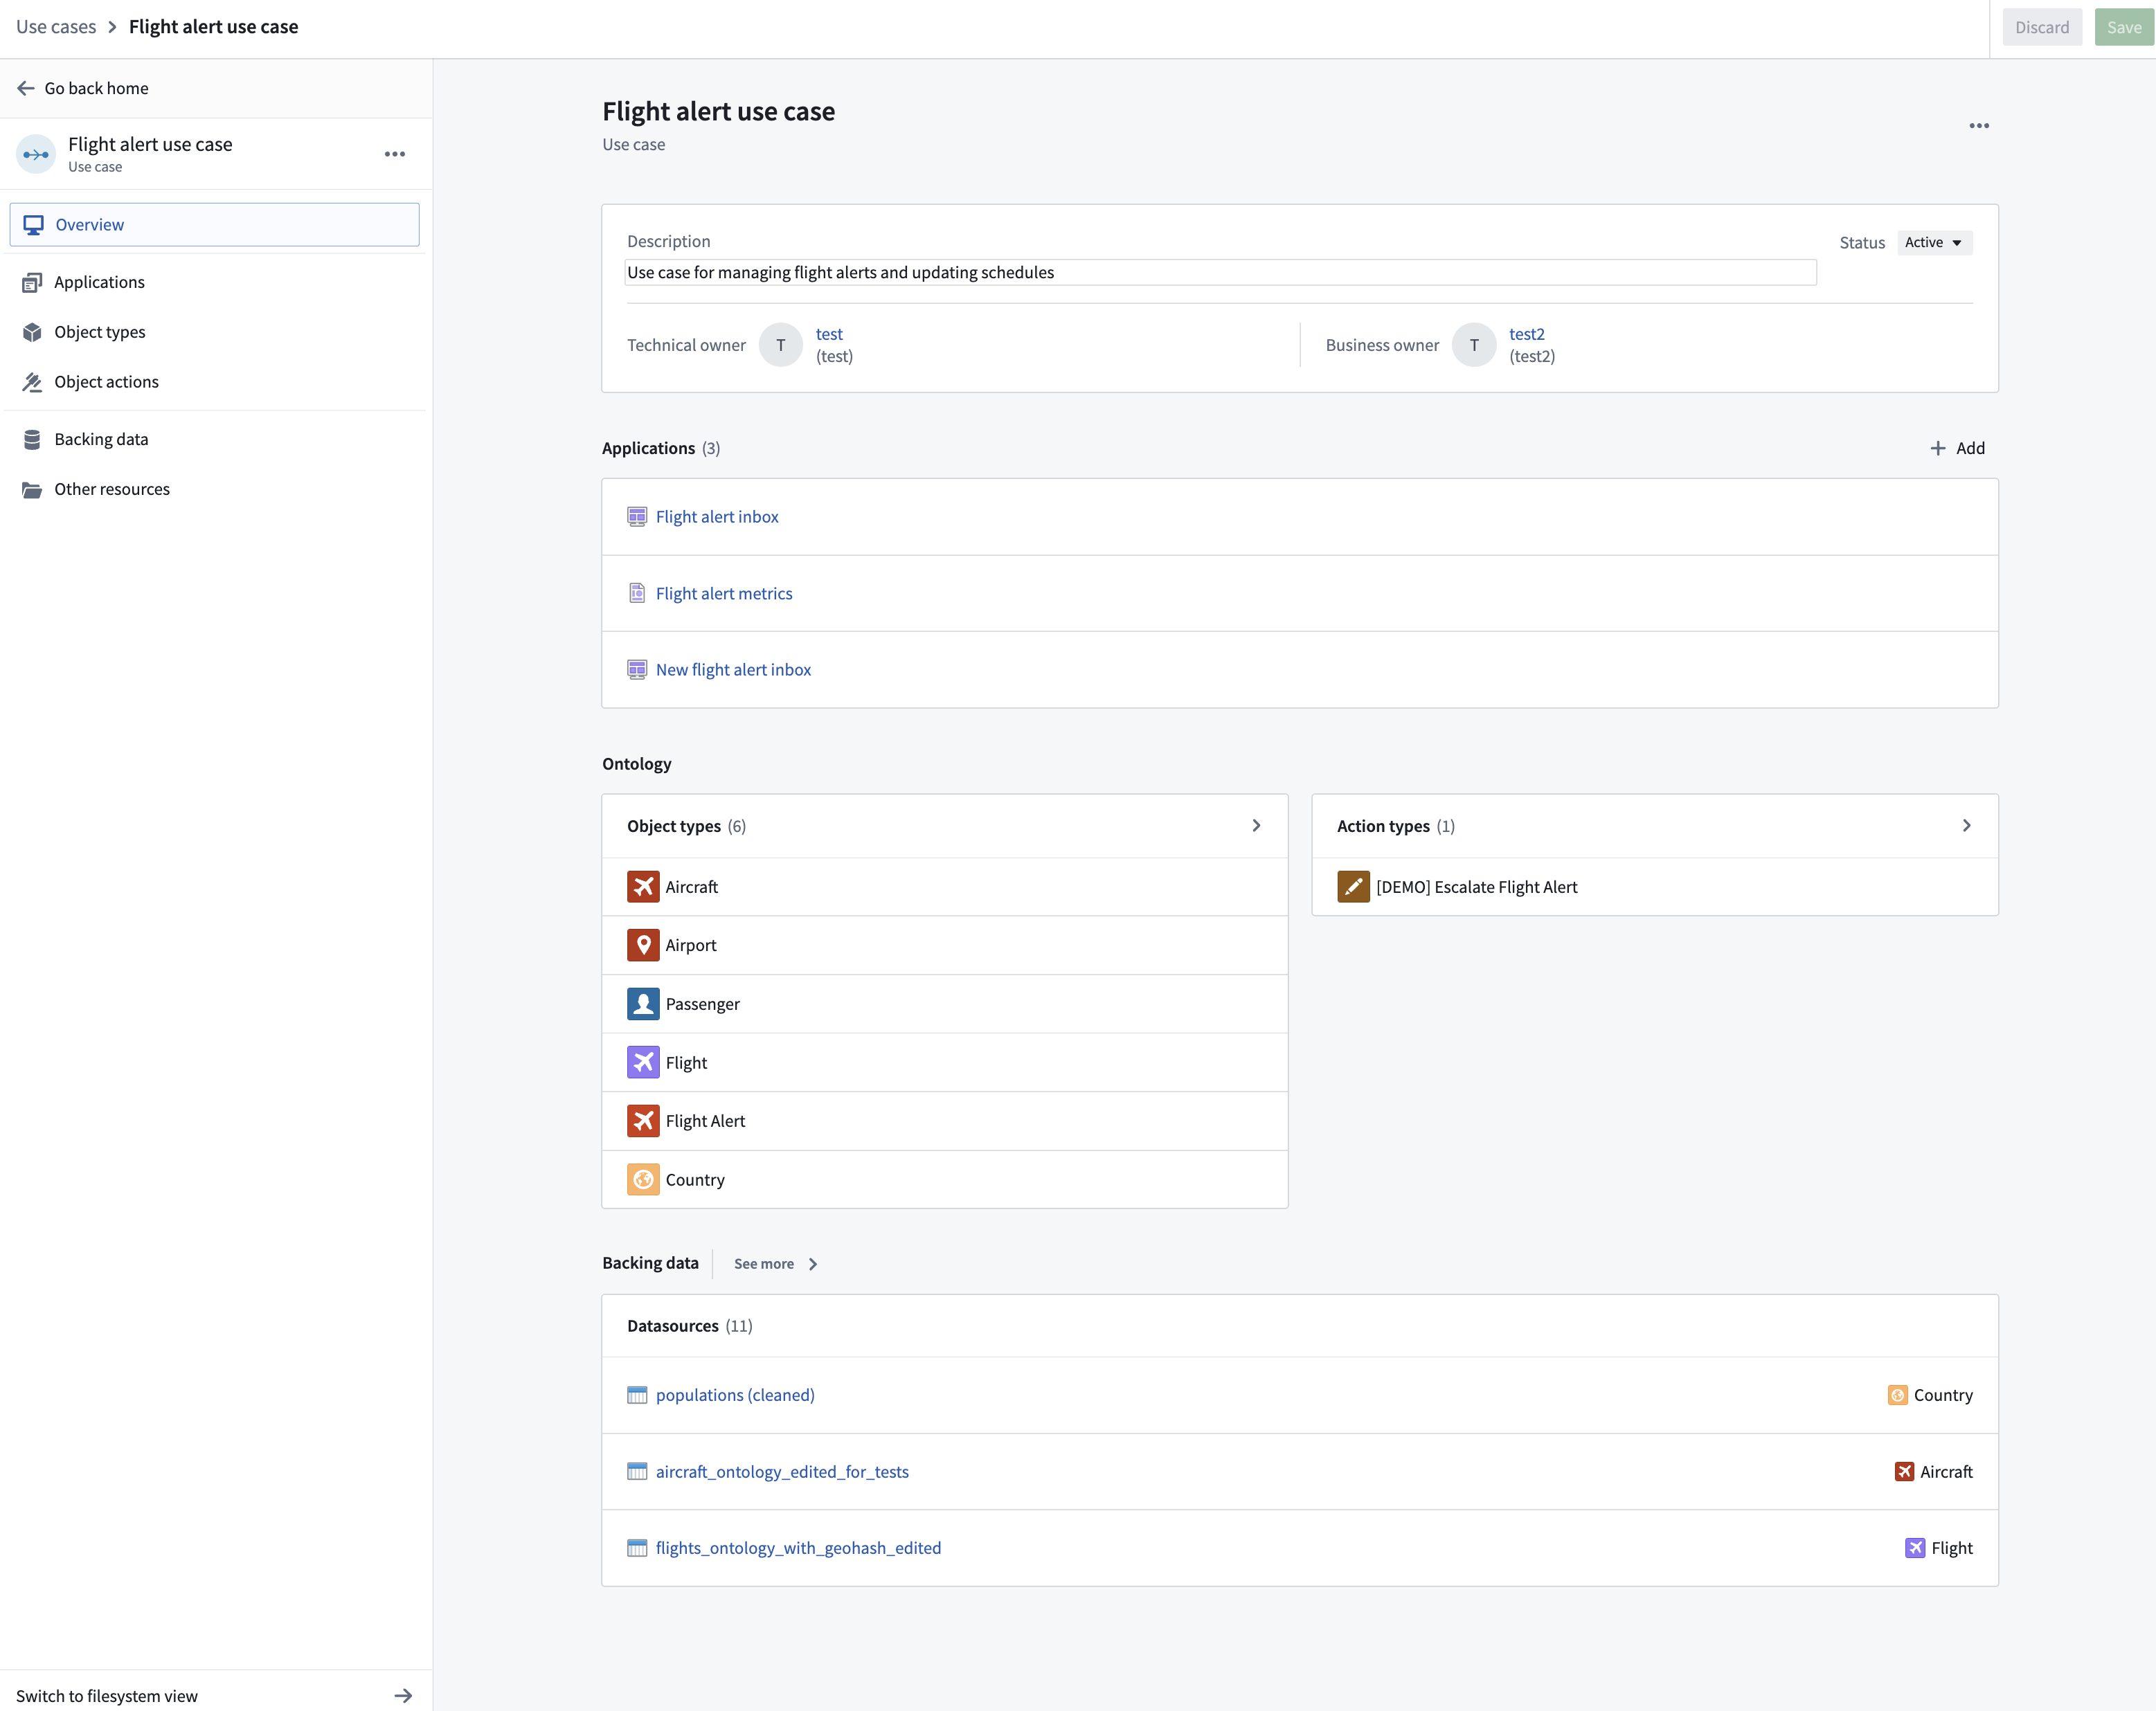The image size is (2156, 1711).
Task: Click the test technical owner link
Action: tap(829, 334)
